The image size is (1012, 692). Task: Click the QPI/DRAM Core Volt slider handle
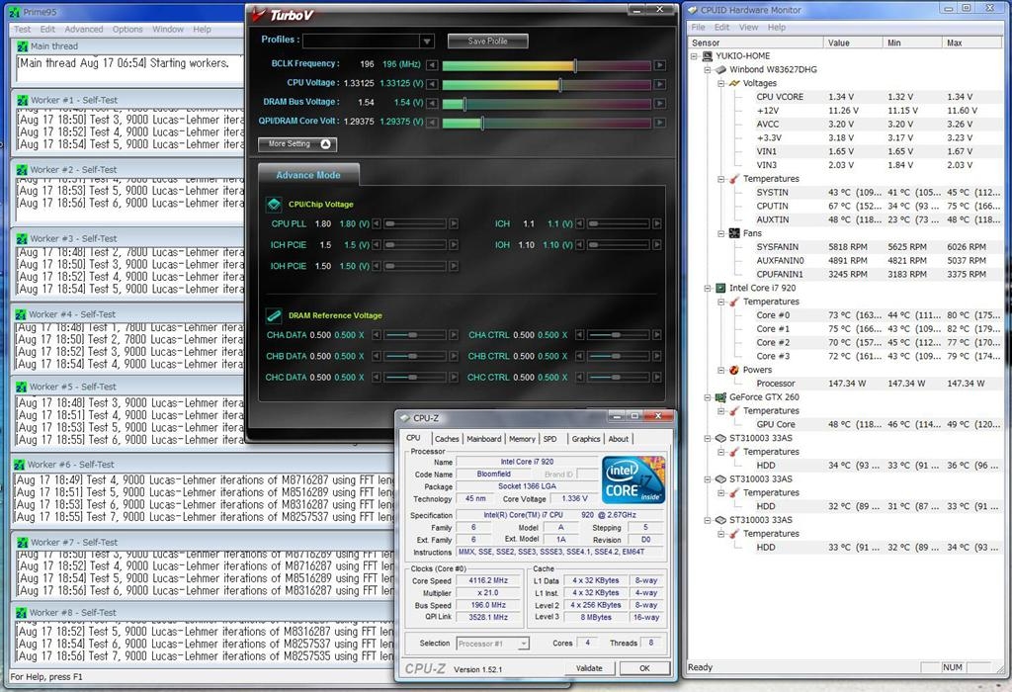[x=481, y=123]
